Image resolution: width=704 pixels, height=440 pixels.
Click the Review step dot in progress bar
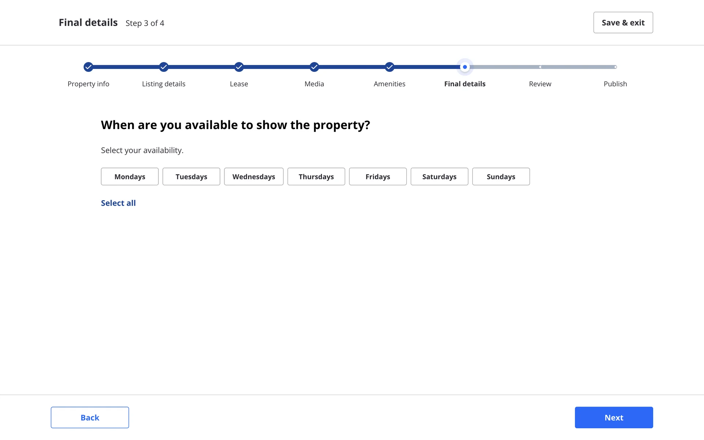(540, 67)
